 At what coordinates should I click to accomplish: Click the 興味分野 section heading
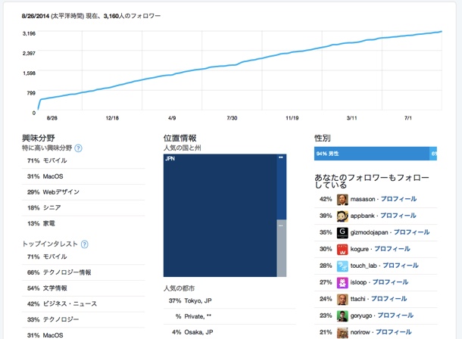pos(39,138)
